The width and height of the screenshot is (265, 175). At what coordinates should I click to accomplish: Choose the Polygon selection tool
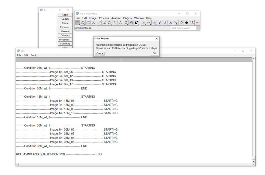pos(88,23)
